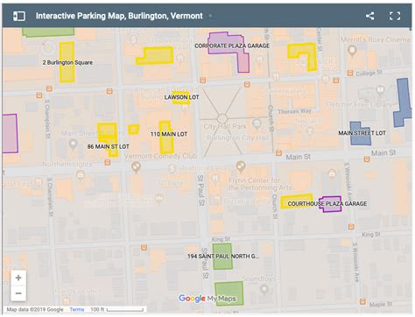
Task: Click the Merrill's Roxy Cinema map pin
Action: pyautogui.click(x=352, y=51)
